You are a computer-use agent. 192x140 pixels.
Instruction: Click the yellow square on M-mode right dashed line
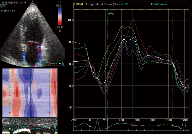click(50, 72)
